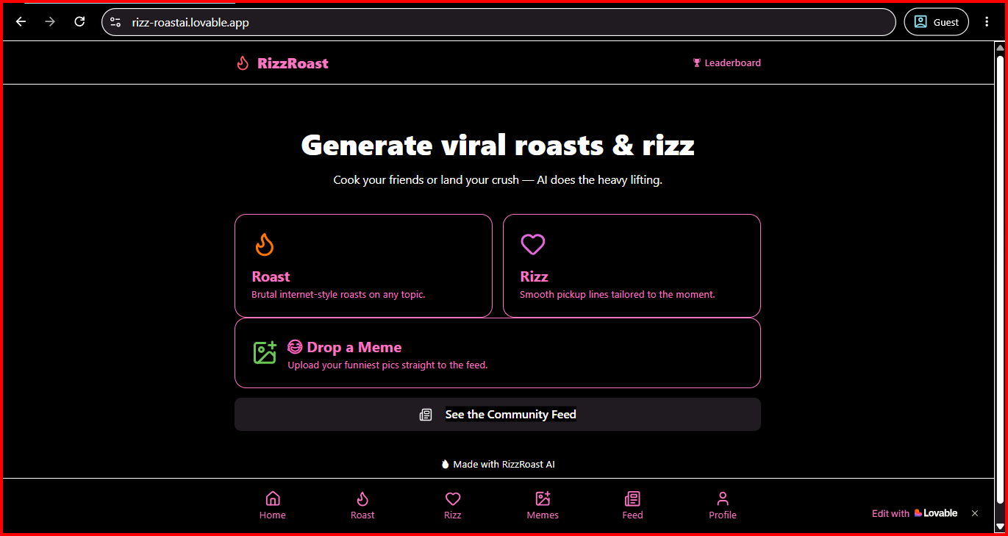Click the RizzRoast flame logo icon
The image size is (1008, 536).
[243, 63]
